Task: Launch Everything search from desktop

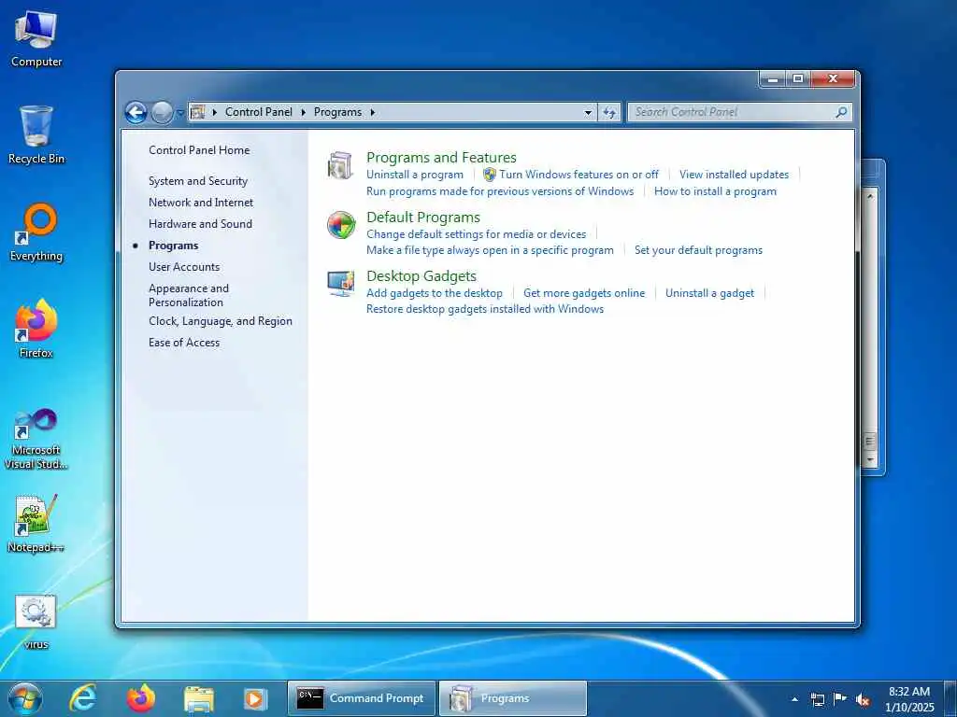Action: coord(36,232)
